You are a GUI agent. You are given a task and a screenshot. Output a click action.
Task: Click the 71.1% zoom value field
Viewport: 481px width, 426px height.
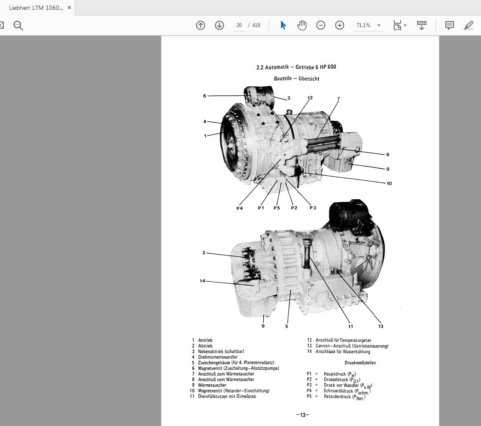click(x=363, y=25)
